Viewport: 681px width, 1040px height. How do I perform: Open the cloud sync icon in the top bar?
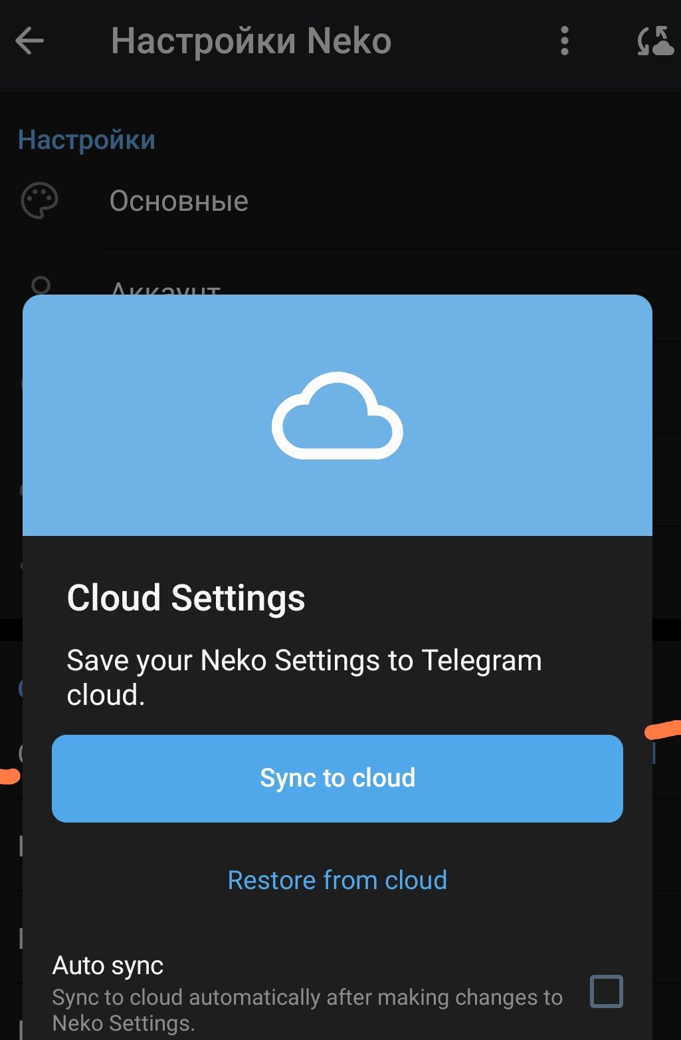(x=655, y=41)
